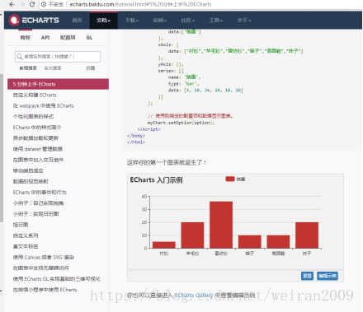Open the 文档 dropdown menu
Screen dimensions: 363x312
pyautogui.click(x=103, y=21)
